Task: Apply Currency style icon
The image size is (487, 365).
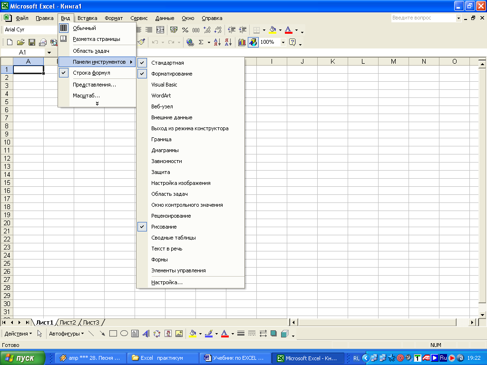Action: 174,30
